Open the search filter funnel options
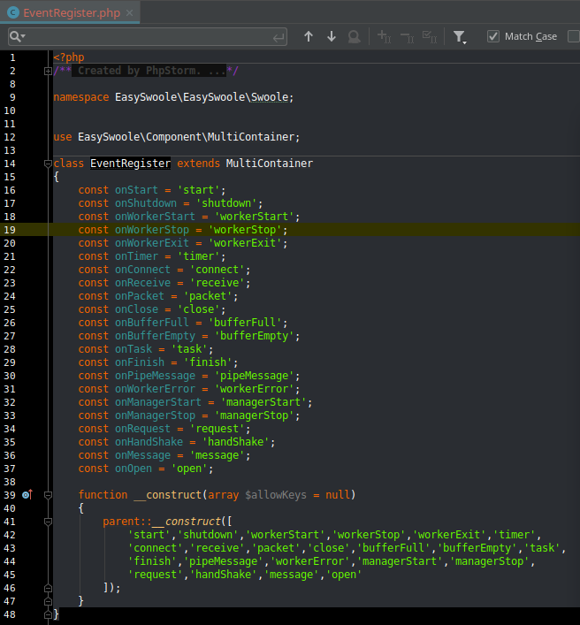580x625 pixels. pyautogui.click(x=460, y=36)
